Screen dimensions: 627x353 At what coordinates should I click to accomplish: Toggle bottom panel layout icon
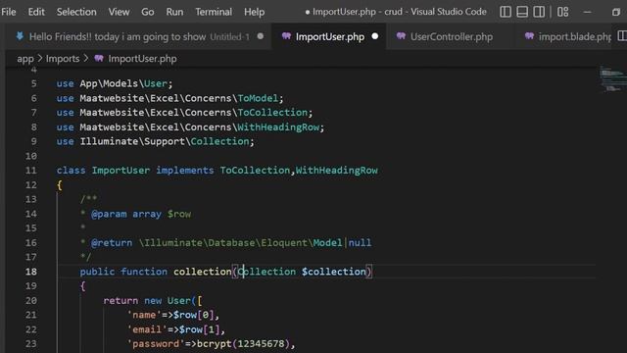coord(522,12)
